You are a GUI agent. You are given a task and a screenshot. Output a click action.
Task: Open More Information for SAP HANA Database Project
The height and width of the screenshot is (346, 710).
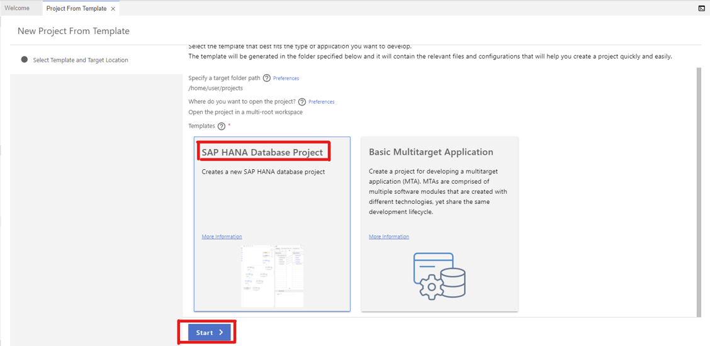tap(222, 237)
